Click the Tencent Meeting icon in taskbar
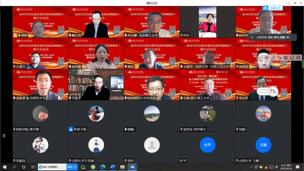Screen dimensions: 304x171 pyautogui.click(x=132, y=167)
